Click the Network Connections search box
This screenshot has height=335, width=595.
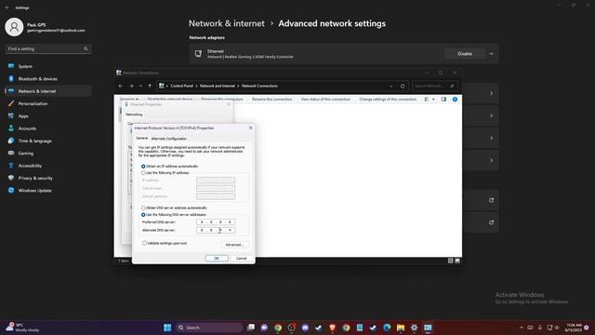point(434,87)
